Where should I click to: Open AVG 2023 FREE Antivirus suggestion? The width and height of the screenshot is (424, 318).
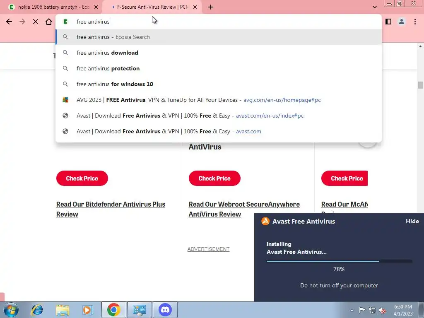click(219, 100)
